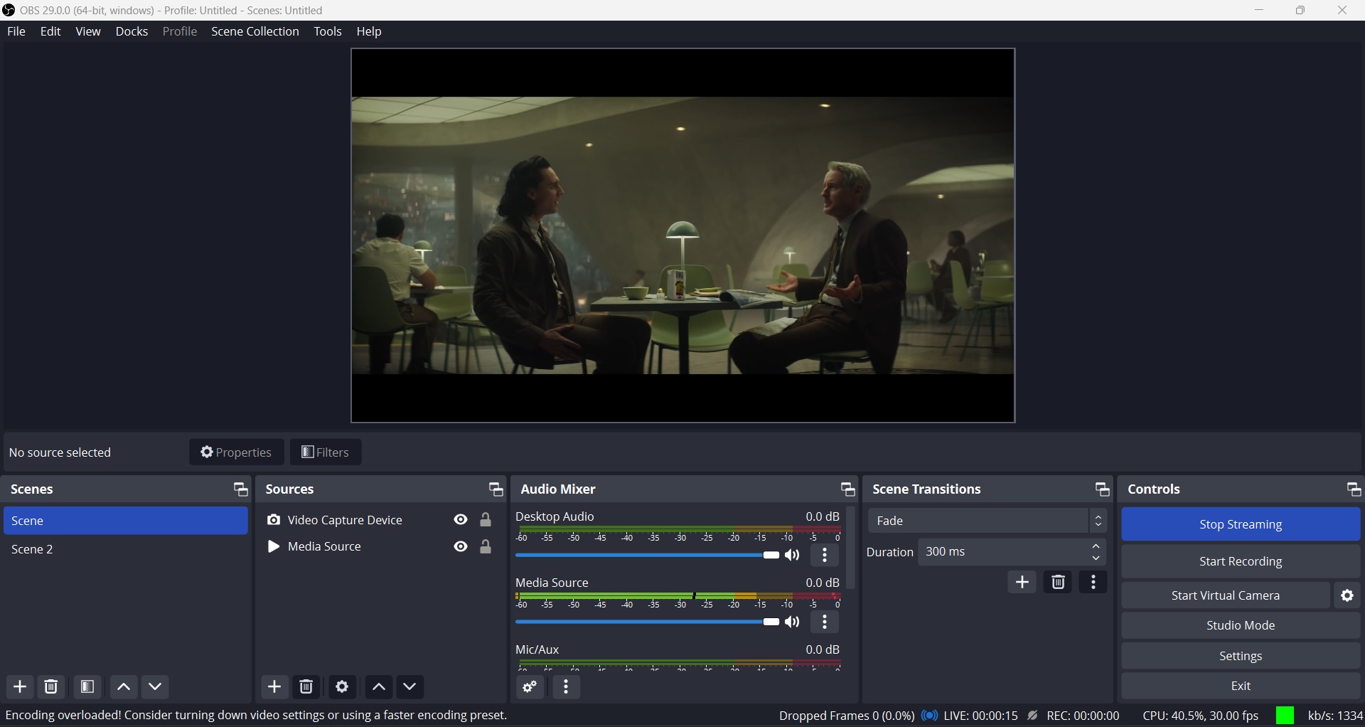Open advanced audio properties gears icon
Viewport: 1365px width, 727px height.
[x=530, y=686]
